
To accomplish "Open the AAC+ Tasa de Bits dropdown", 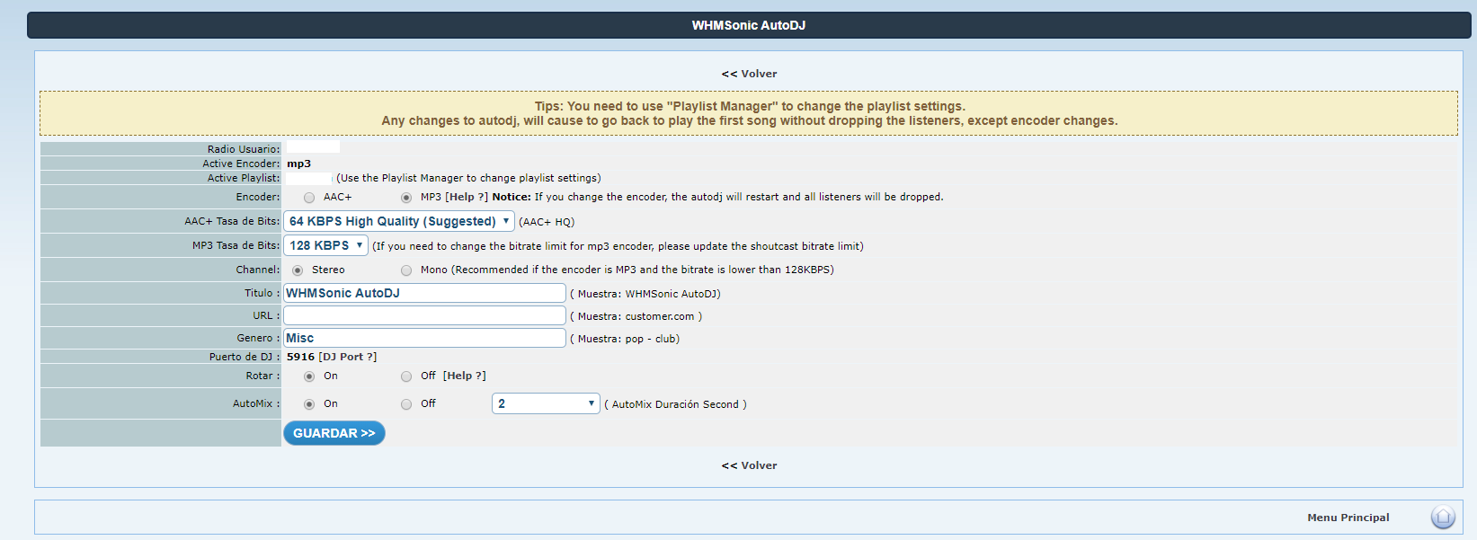I will [399, 221].
